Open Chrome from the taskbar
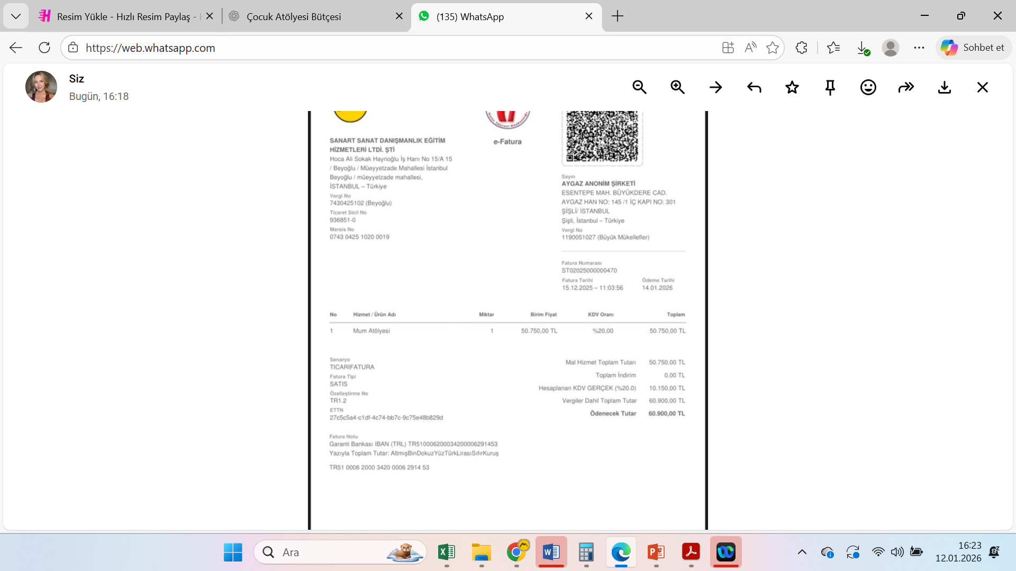Viewport: 1016px width, 571px height. point(516,552)
